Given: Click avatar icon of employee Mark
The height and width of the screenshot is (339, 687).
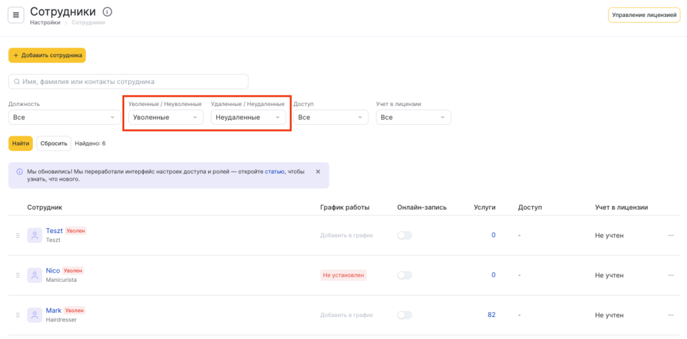Looking at the screenshot, I should (35, 315).
